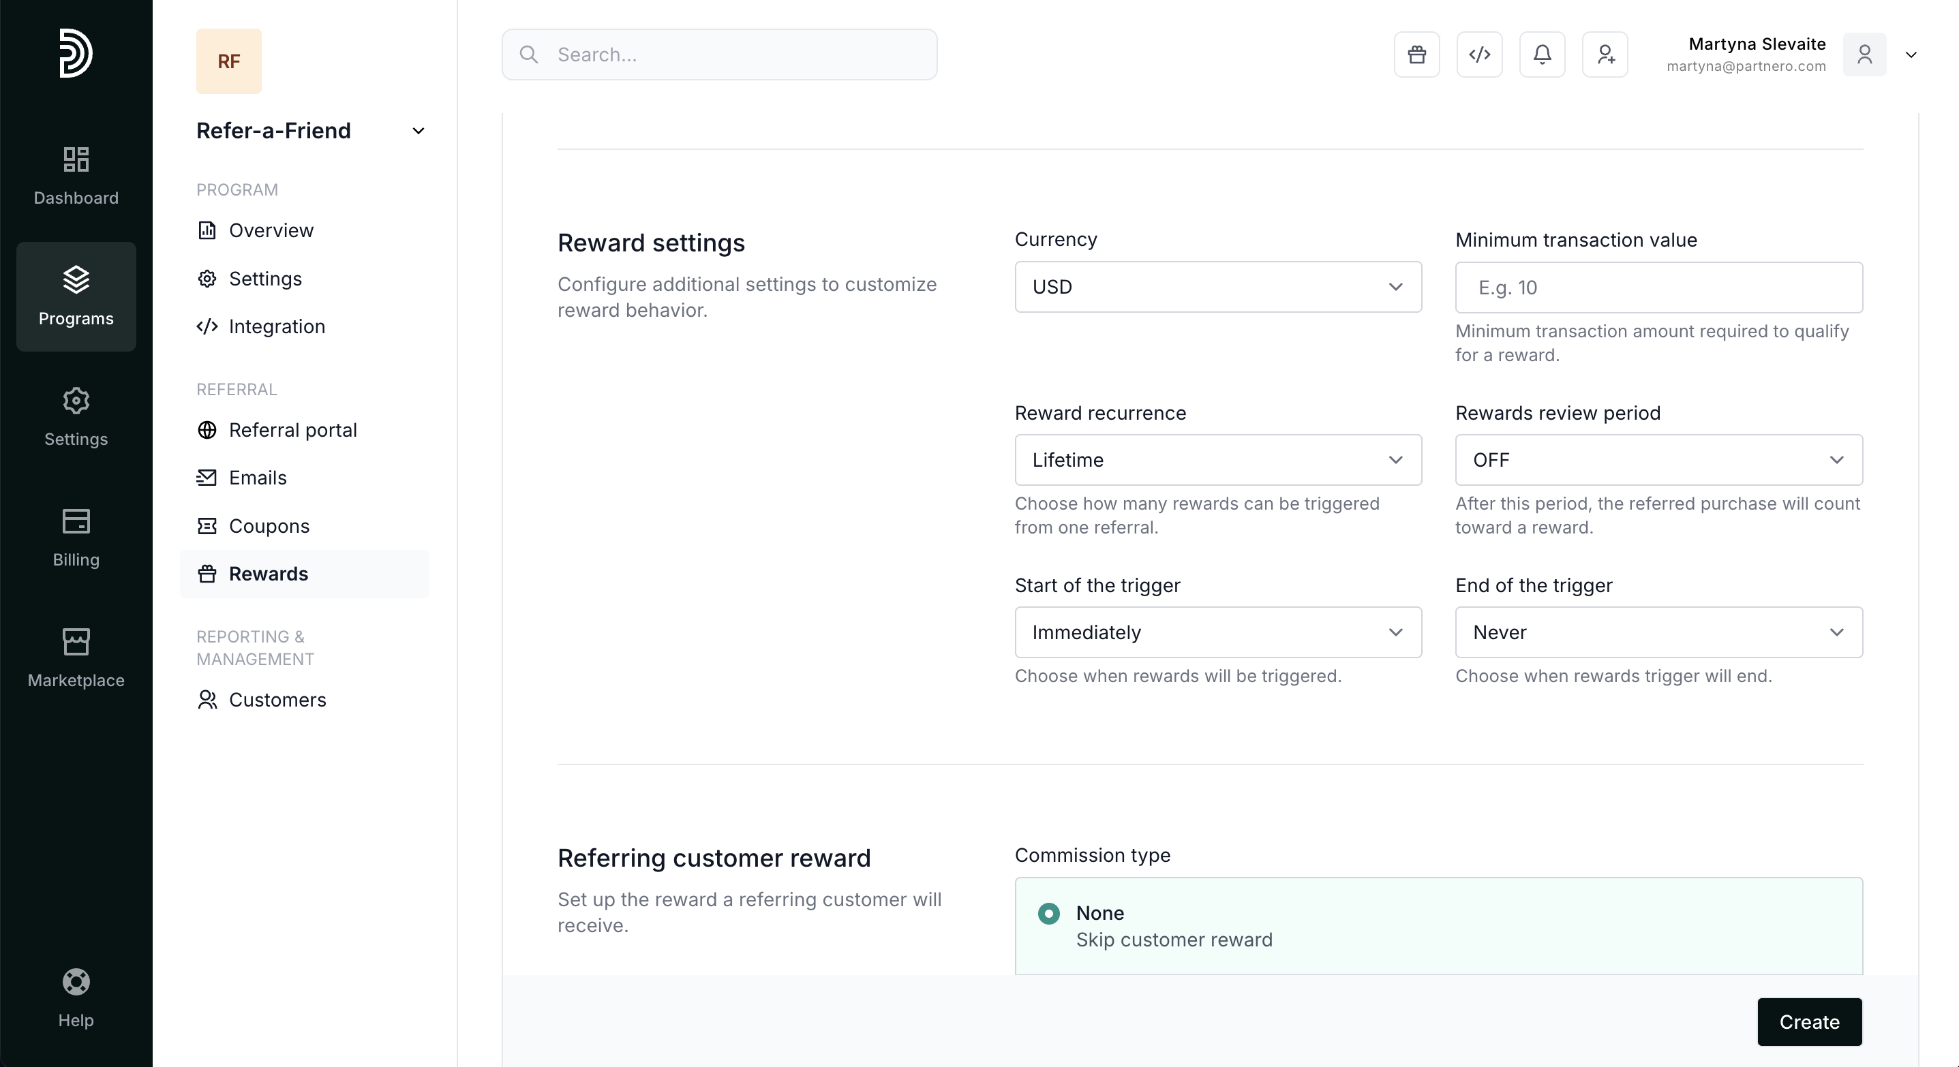Screen dimensions: 1959x1067
Task: Open Billing section in sidebar
Action: [x=76, y=538]
